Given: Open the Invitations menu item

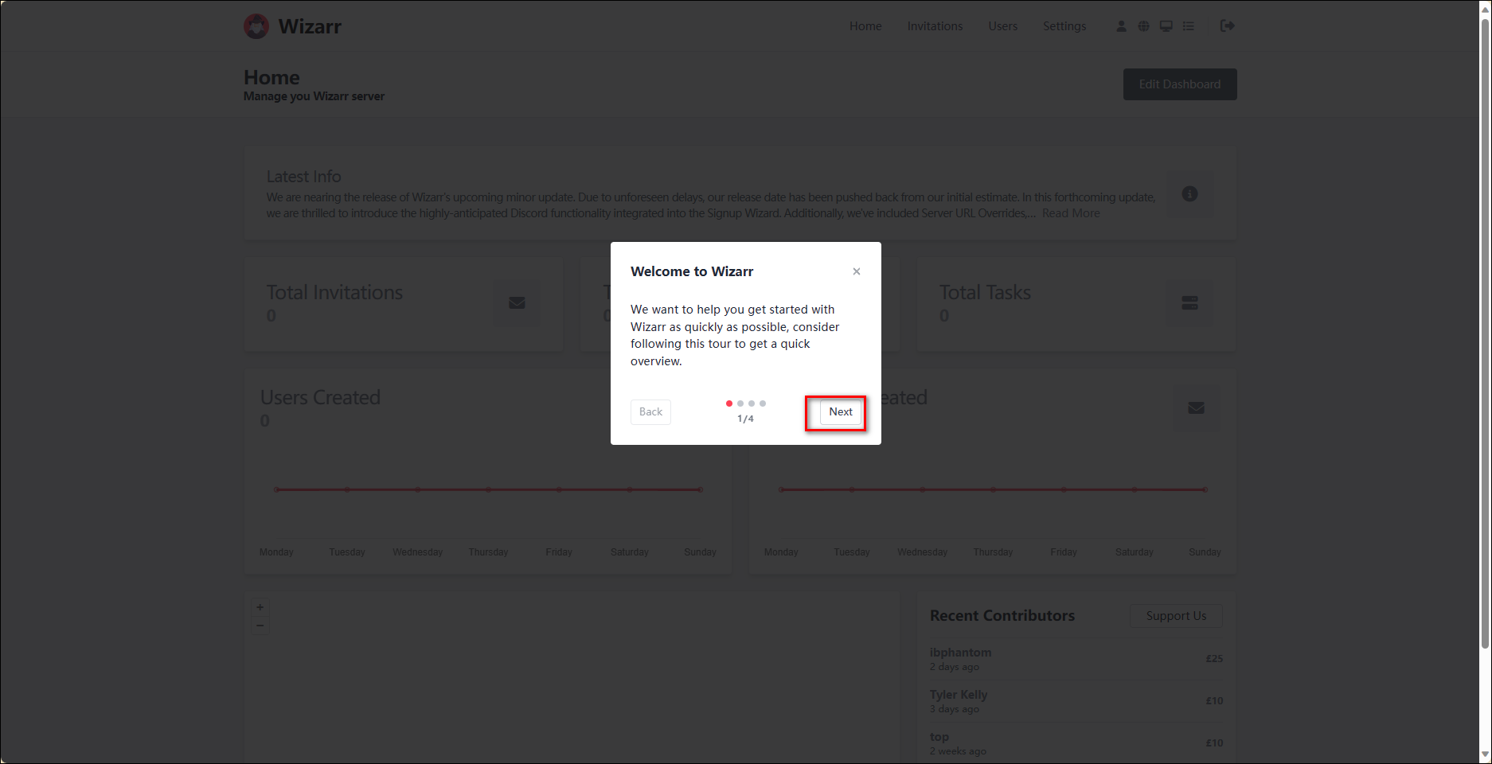Looking at the screenshot, I should (935, 26).
